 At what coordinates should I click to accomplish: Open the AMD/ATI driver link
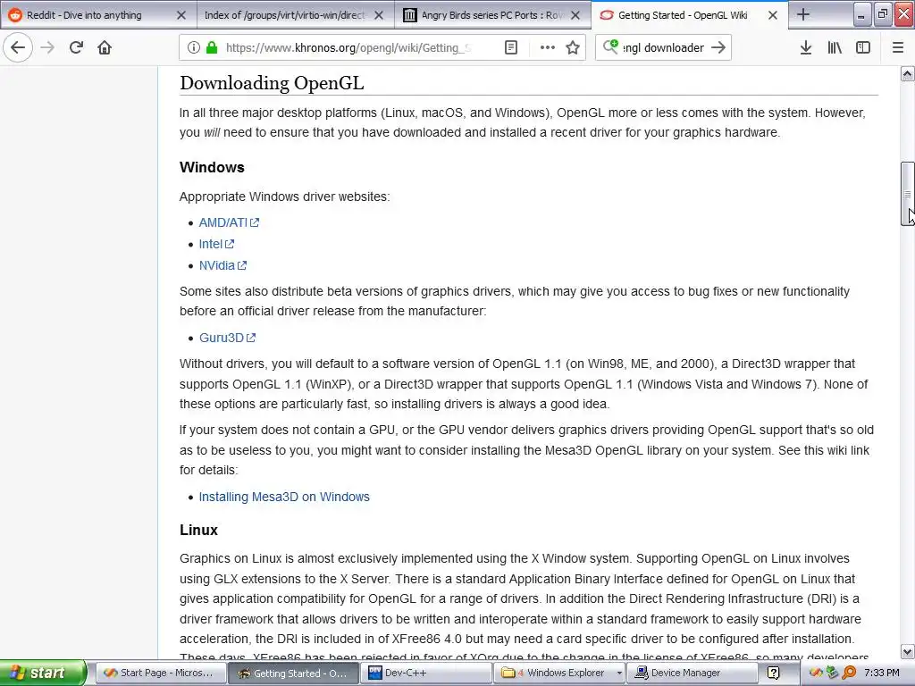[229, 222]
